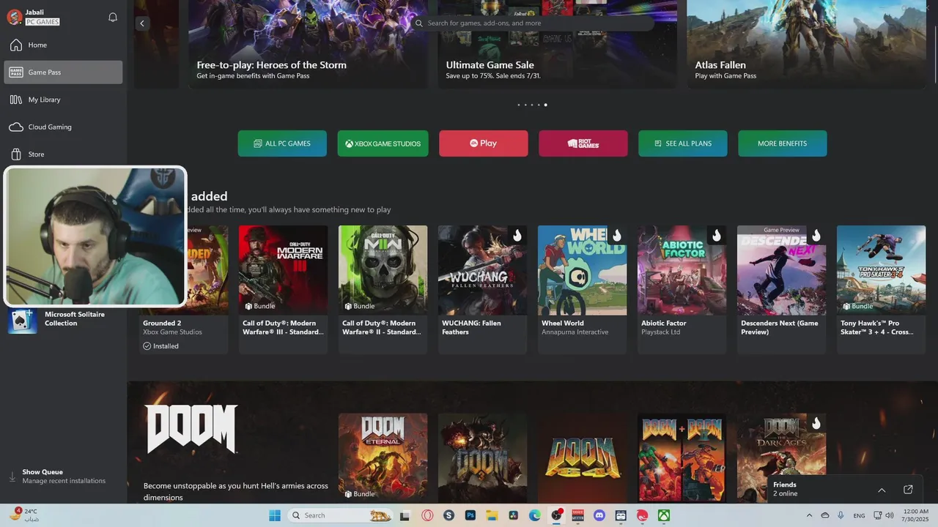Screen dimensions: 938x527
Task: Expand the Friends panel chevron
Action: click(x=882, y=490)
